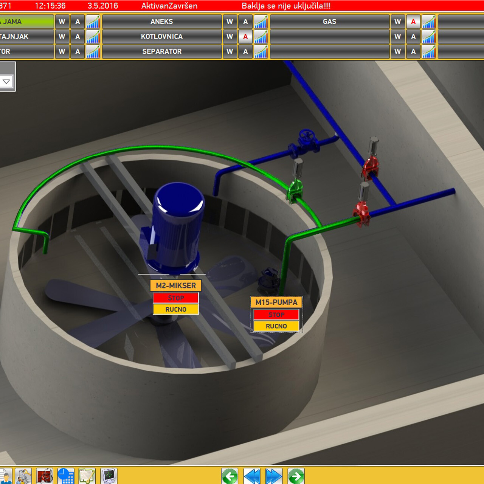
Task: Open the user keys access icon
Action: coord(23,476)
